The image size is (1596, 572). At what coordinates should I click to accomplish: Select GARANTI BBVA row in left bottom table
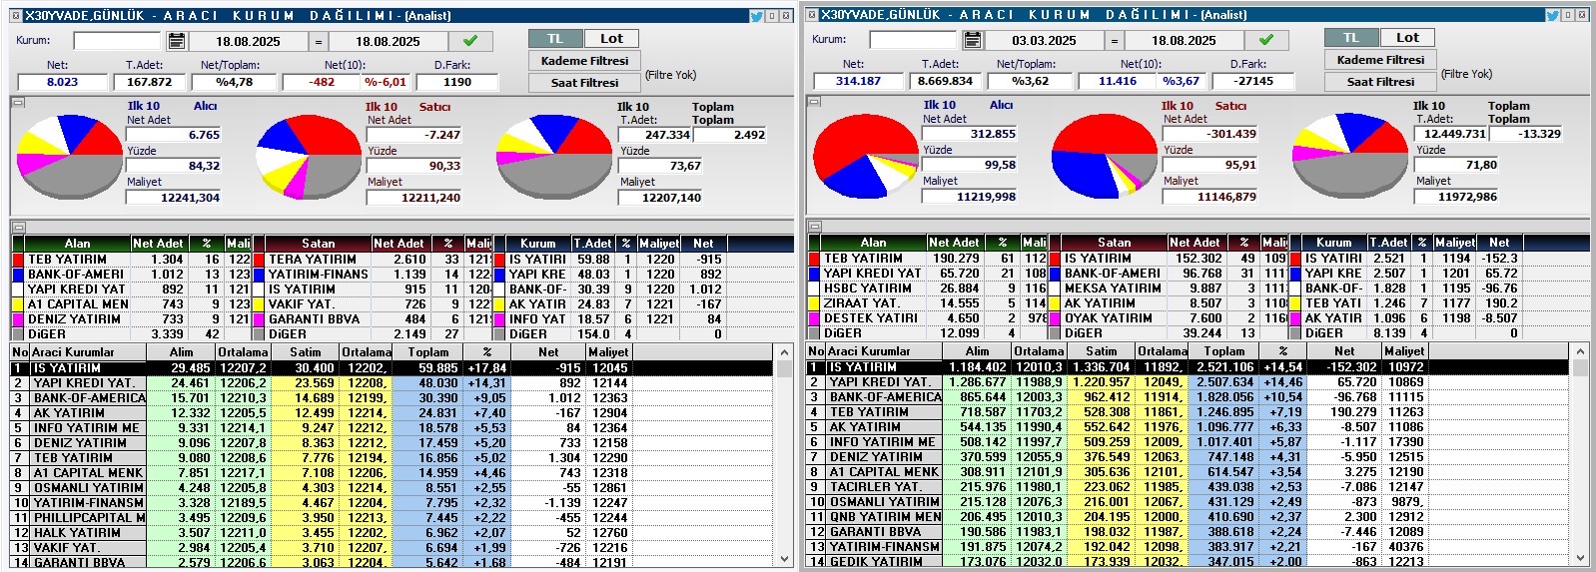[x=392, y=563]
